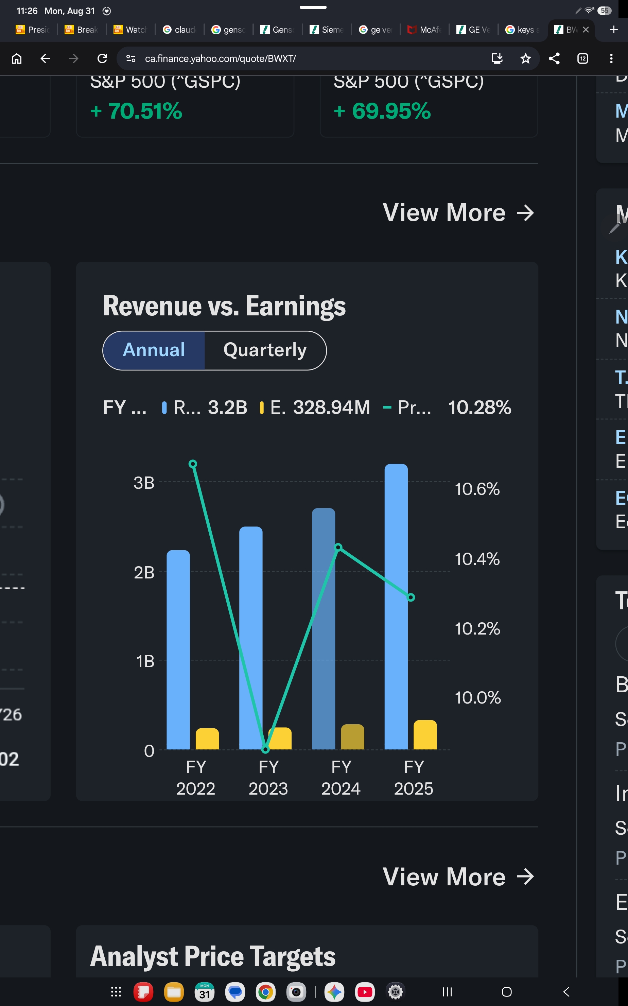Go back with the back arrow
Viewport: 628px width, 1006px height.
click(45, 58)
